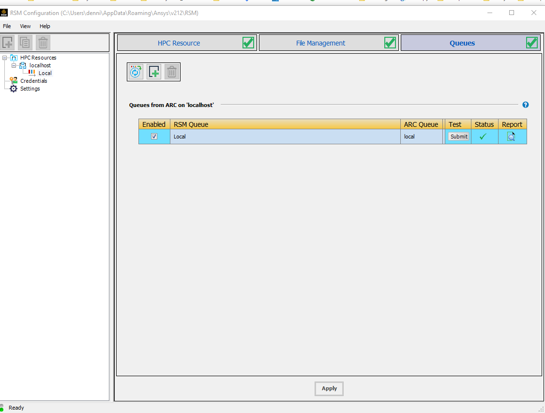Screen dimensions: 545x413
Task: Click the localhost cluster icon in tree
Action: pyautogui.click(x=23, y=65)
